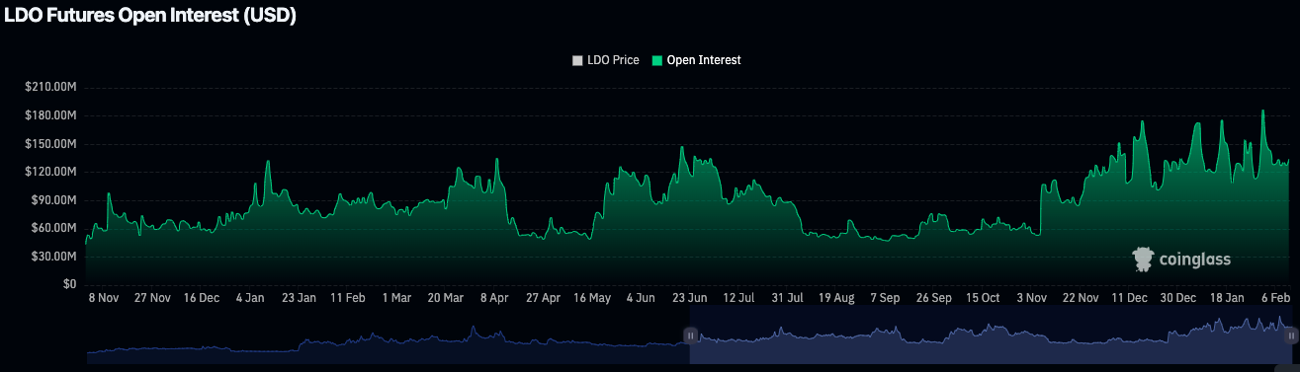Click the 4 Jan date label
Viewport: 1300px width, 372px height.
250,297
